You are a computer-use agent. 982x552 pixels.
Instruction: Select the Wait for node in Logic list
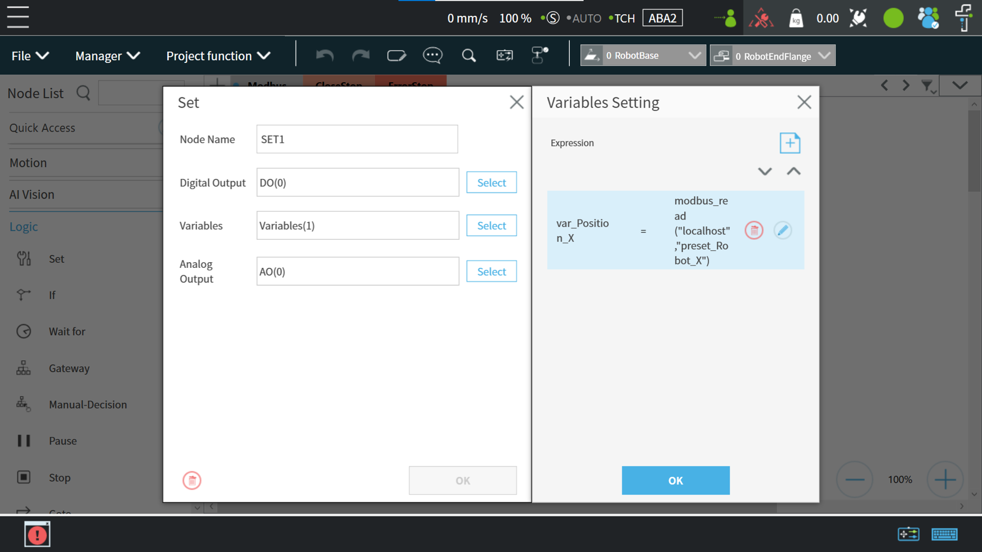tap(66, 331)
